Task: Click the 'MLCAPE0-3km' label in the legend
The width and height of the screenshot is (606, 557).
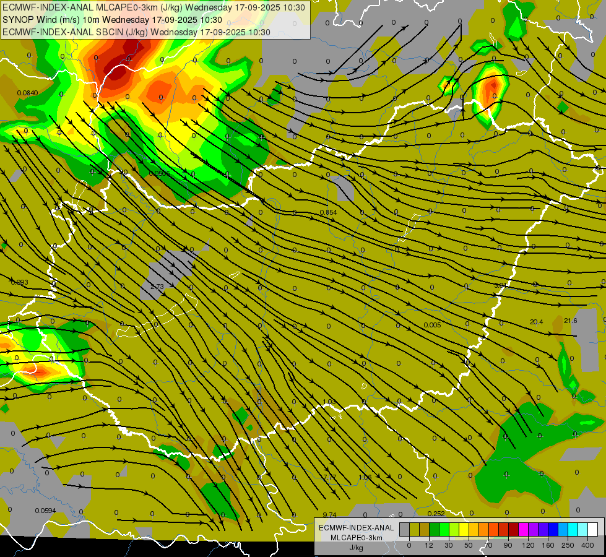Action: tap(357, 538)
